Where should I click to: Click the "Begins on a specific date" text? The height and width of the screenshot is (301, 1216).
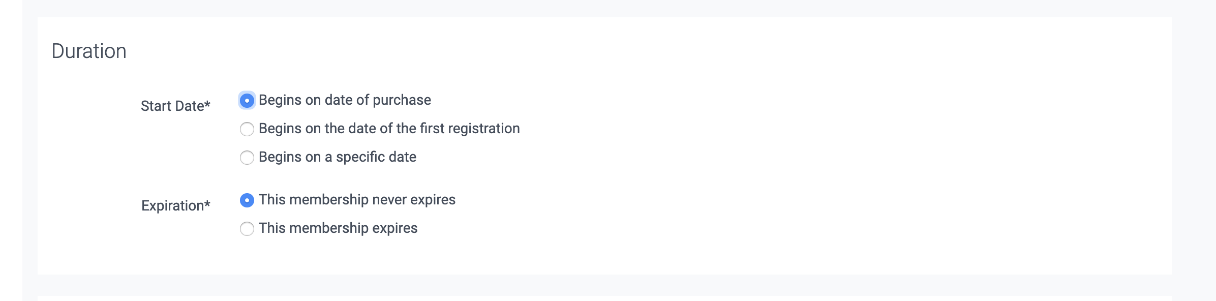(337, 157)
